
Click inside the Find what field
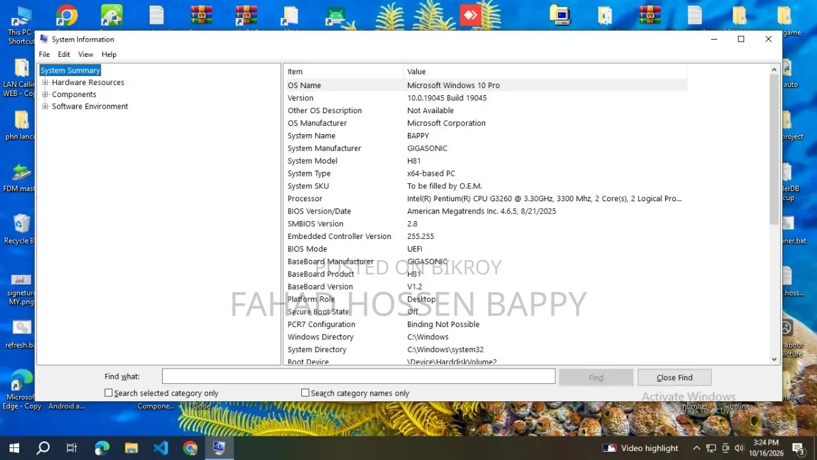(x=359, y=376)
